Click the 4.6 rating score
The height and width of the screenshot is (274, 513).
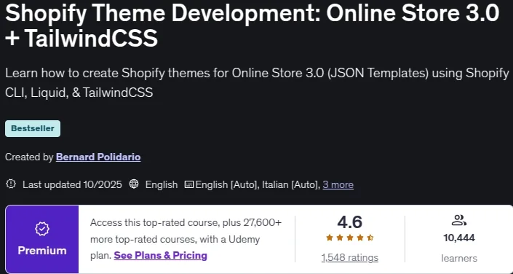click(x=350, y=222)
